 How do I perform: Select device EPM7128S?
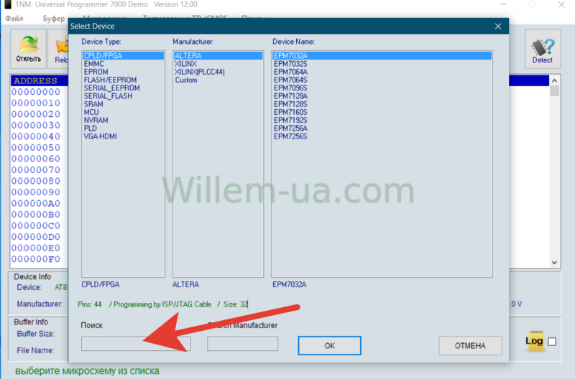pos(290,104)
